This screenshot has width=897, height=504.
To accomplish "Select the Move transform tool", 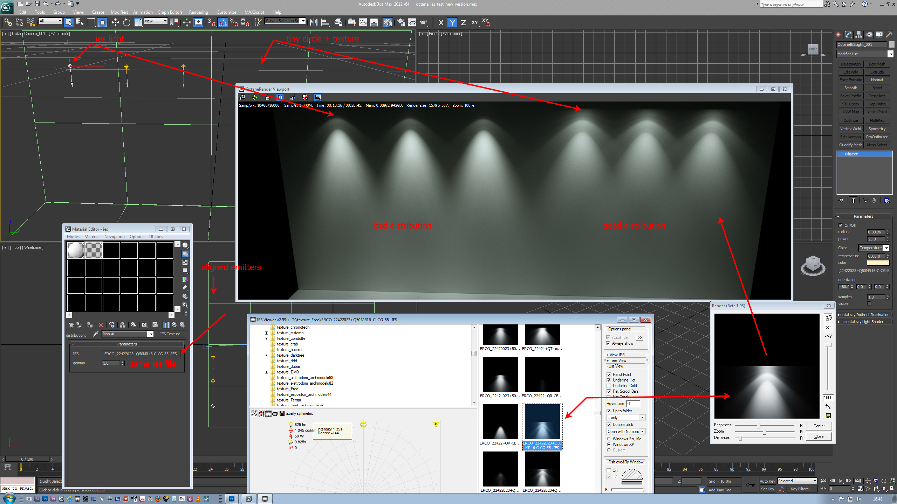I will pyautogui.click(x=115, y=22).
